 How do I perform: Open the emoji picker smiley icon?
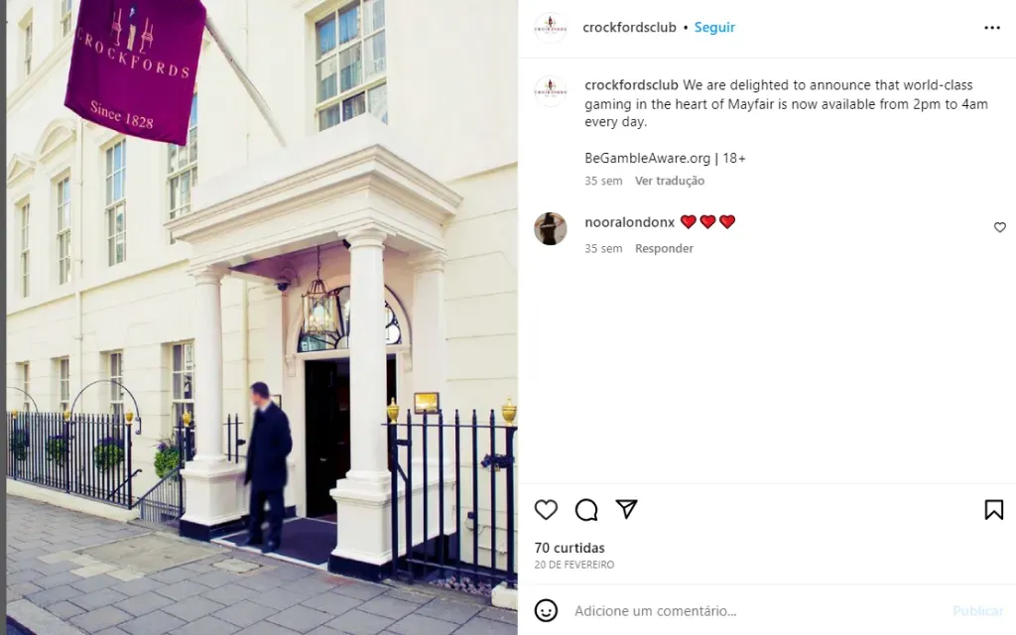tap(546, 610)
